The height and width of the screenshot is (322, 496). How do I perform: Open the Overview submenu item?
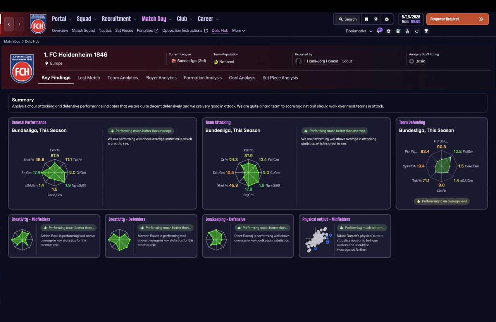pyautogui.click(x=60, y=31)
